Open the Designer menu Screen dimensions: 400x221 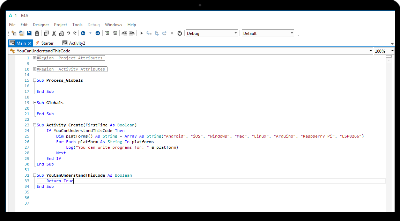pyautogui.click(x=41, y=25)
